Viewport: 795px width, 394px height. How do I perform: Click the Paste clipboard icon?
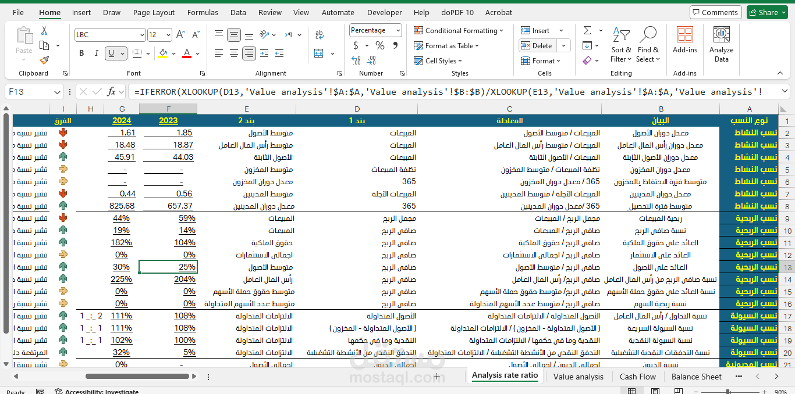pos(24,36)
